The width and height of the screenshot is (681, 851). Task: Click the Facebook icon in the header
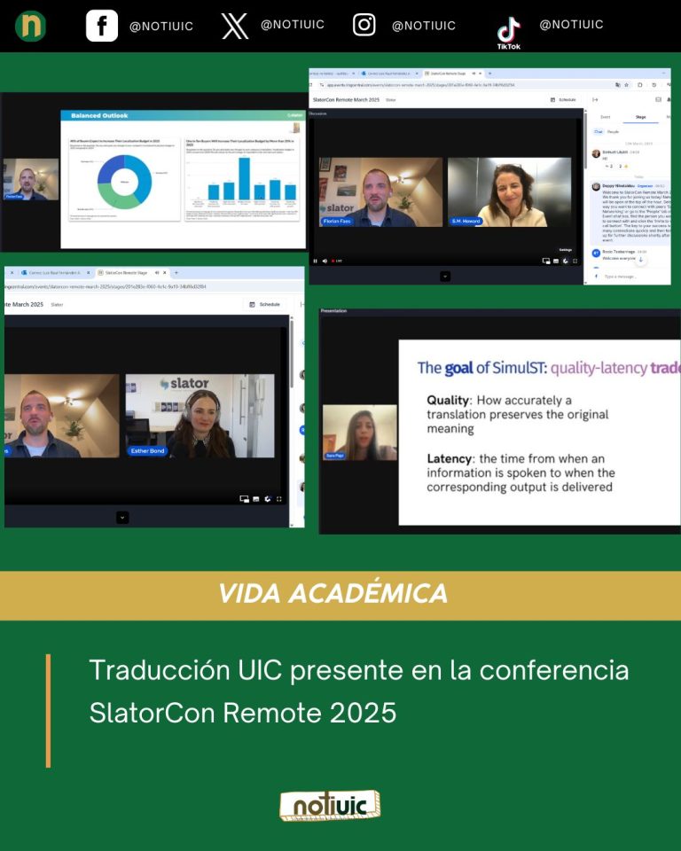101,26
